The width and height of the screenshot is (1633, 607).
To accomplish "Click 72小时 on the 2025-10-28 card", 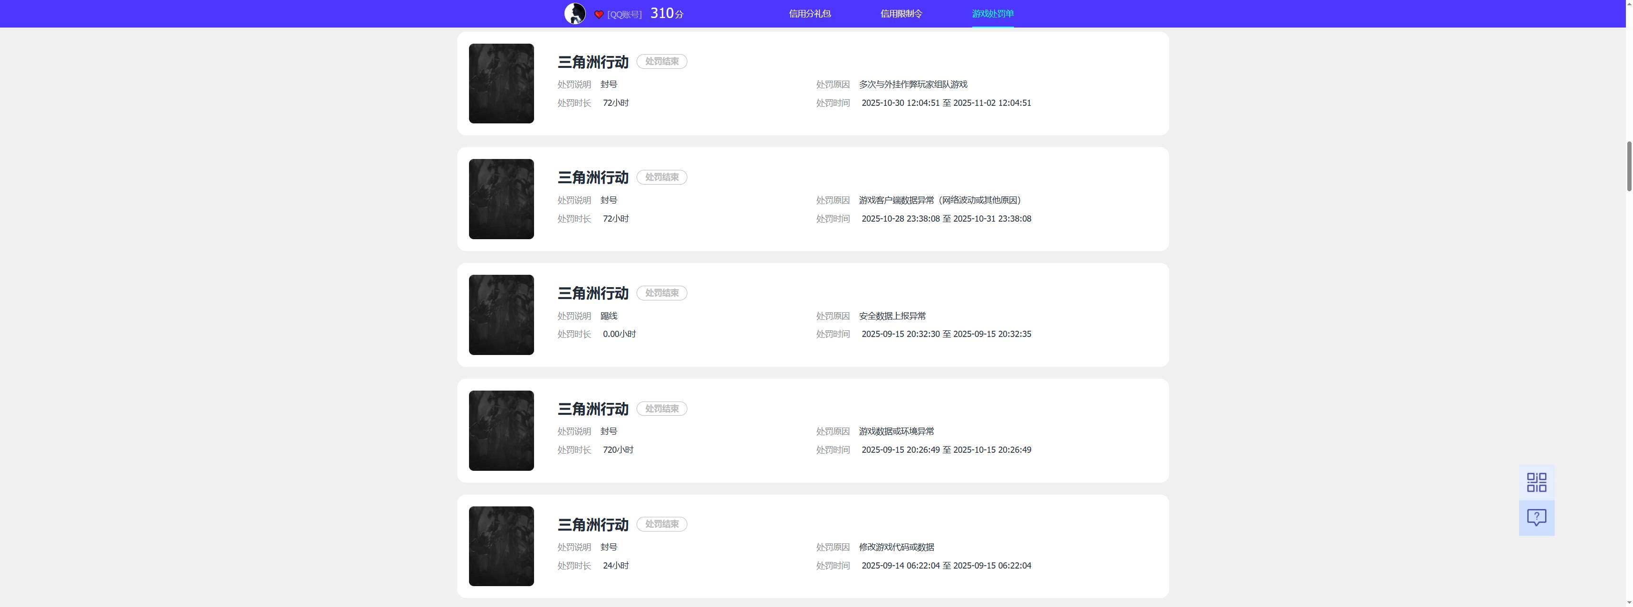I will pyautogui.click(x=616, y=219).
